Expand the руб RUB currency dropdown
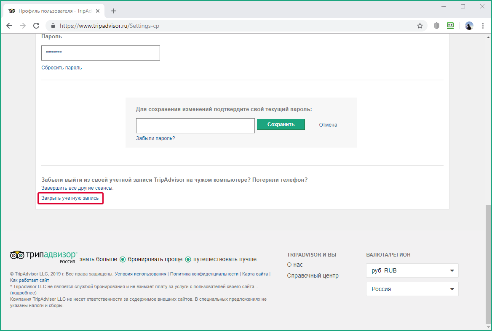Screen dimensions: 492x331 coord(412,270)
